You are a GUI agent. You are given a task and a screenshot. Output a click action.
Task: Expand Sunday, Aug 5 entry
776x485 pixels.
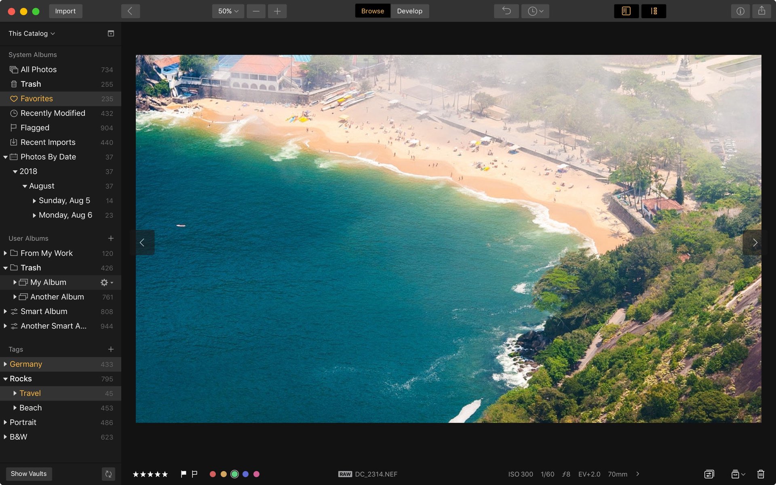pyautogui.click(x=34, y=200)
